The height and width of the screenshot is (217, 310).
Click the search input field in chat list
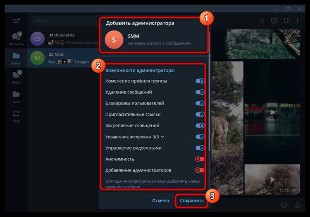click(x=65, y=21)
